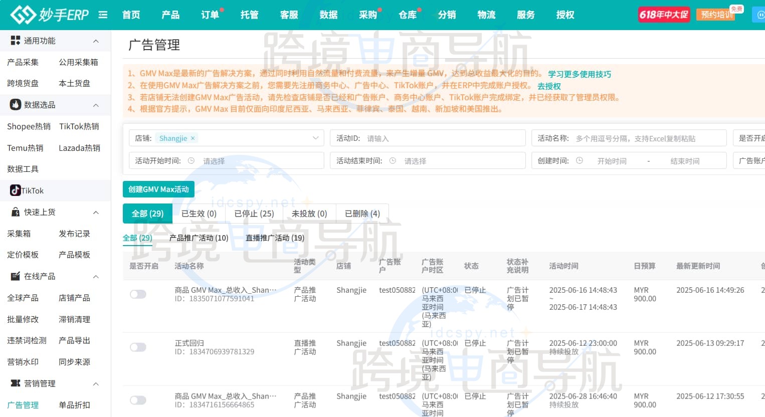
Task: Switch to the 直播推广活动 tab
Action: pyautogui.click(x=274, y=238)
